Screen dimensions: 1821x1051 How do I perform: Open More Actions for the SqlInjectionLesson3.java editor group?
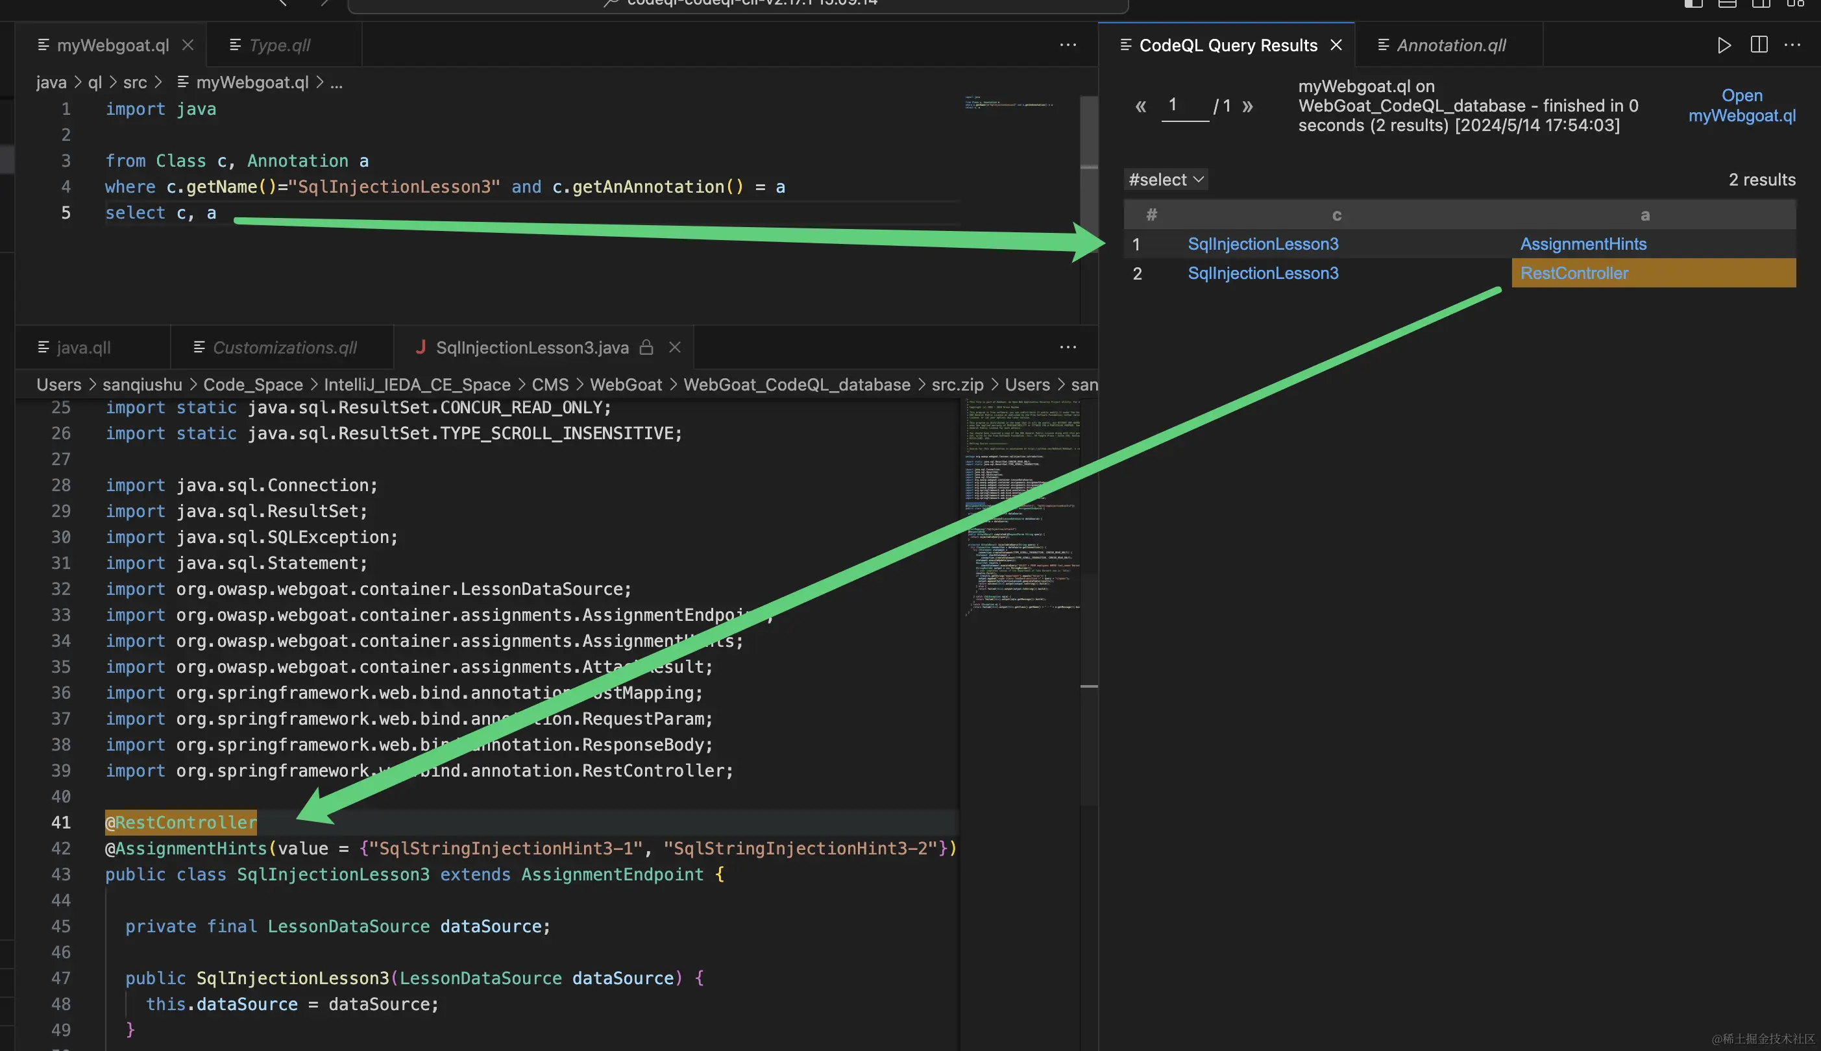tap(1068, 347)
